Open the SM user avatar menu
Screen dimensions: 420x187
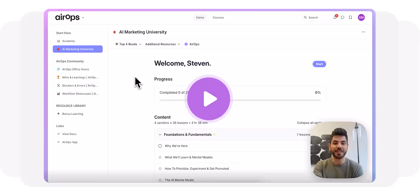361,17
